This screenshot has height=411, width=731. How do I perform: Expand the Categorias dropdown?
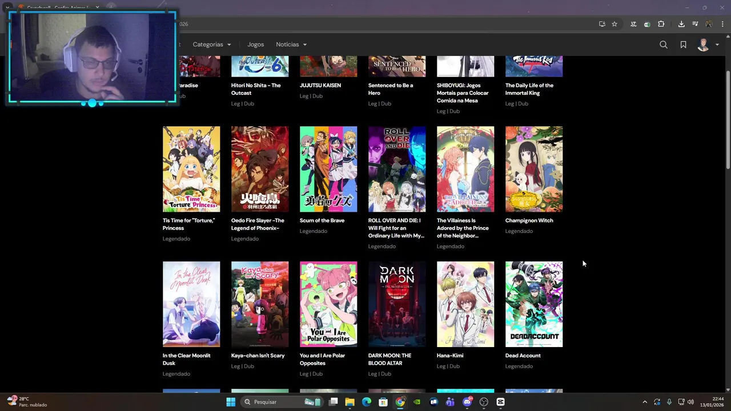tap(212, 45)
